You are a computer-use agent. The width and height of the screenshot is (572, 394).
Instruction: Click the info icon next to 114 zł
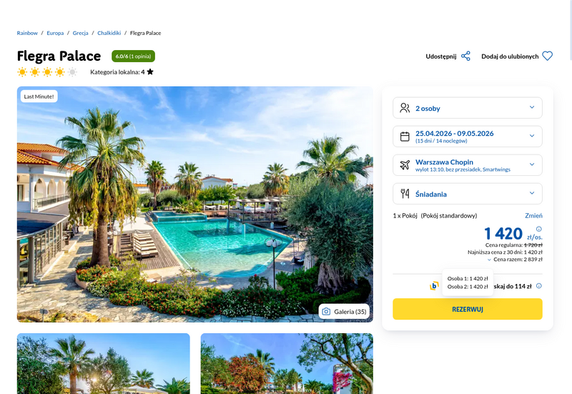539,286
